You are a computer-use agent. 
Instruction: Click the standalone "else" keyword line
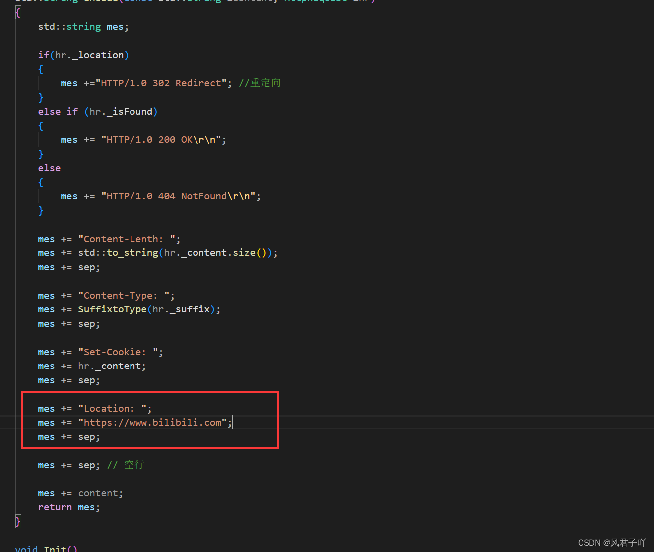pos(49,168)
